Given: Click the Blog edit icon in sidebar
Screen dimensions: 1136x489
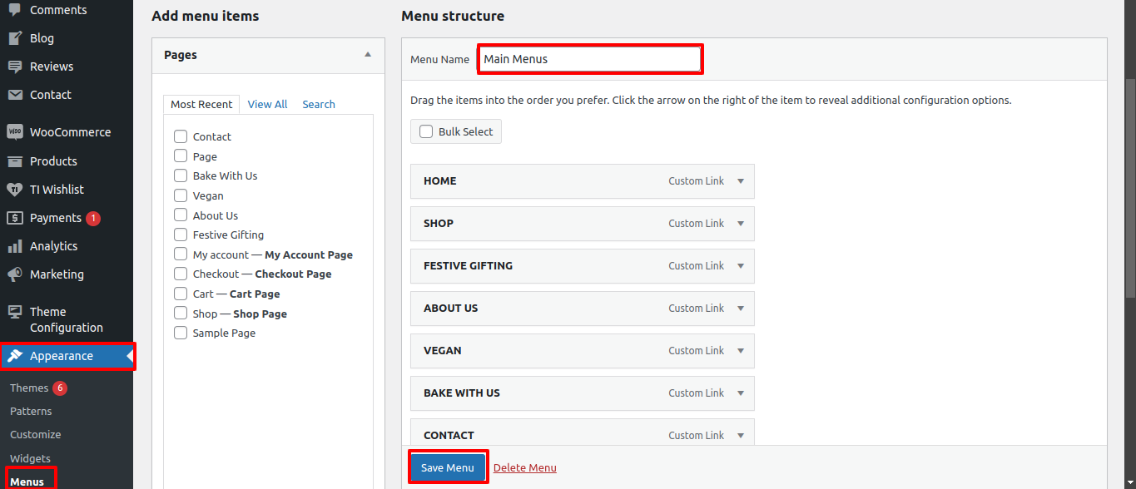Looking at the screenshot, I should coord(15,38).
